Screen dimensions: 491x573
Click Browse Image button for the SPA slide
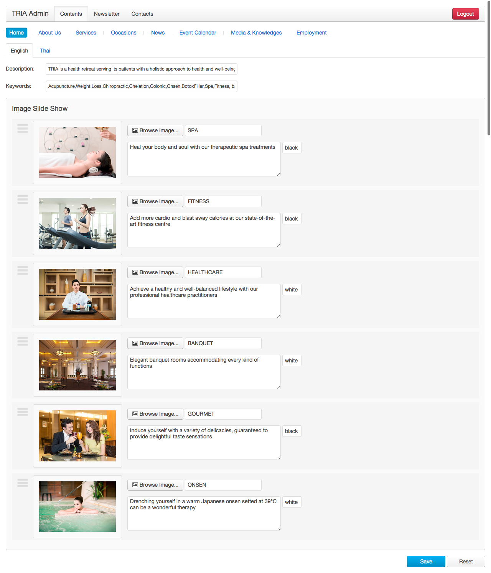(155, 130)
